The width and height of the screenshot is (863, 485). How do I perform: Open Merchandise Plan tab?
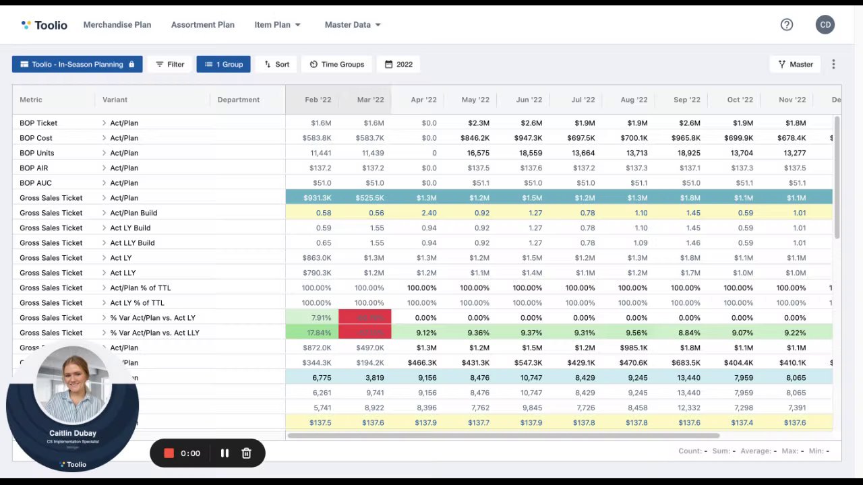coord(117,25)
